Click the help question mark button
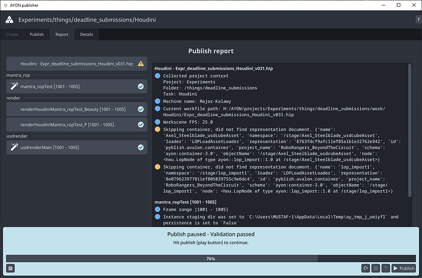The image size is (422, 278). click(418, 20)
